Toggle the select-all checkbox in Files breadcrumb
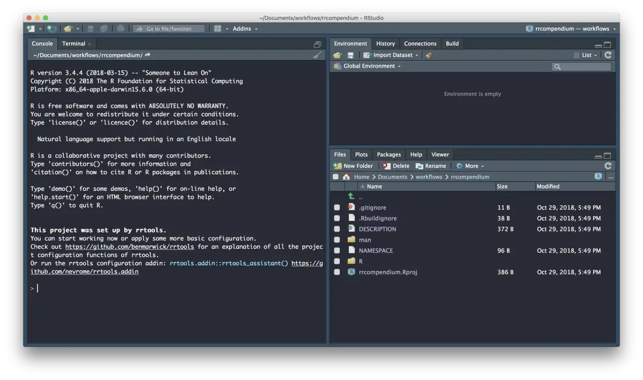This screenshot has width=643, height=380. pos(335,177)
